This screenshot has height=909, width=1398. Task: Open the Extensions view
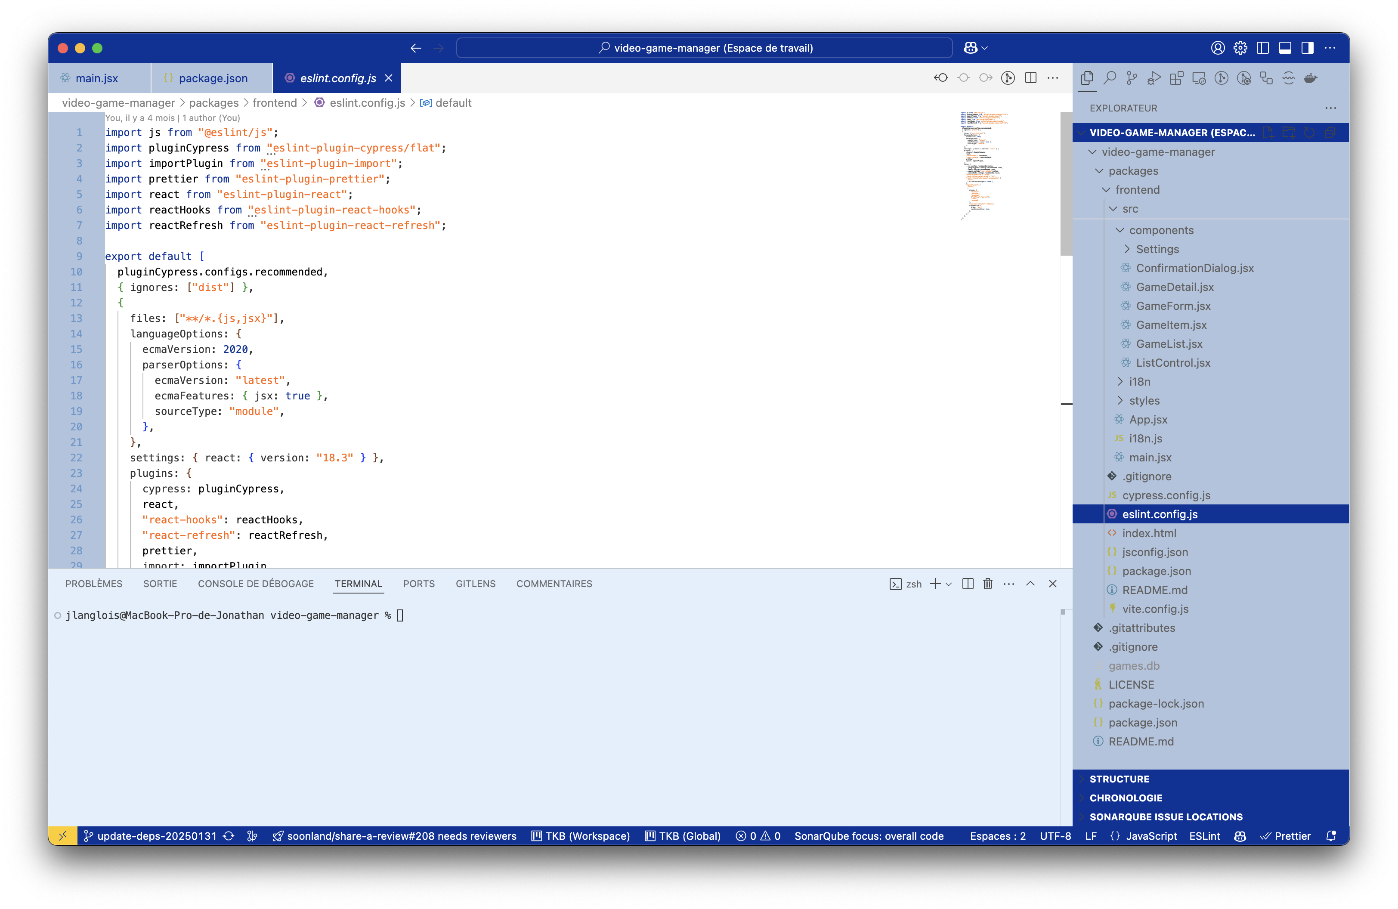pyautogui.click(x=1176, y=78)
